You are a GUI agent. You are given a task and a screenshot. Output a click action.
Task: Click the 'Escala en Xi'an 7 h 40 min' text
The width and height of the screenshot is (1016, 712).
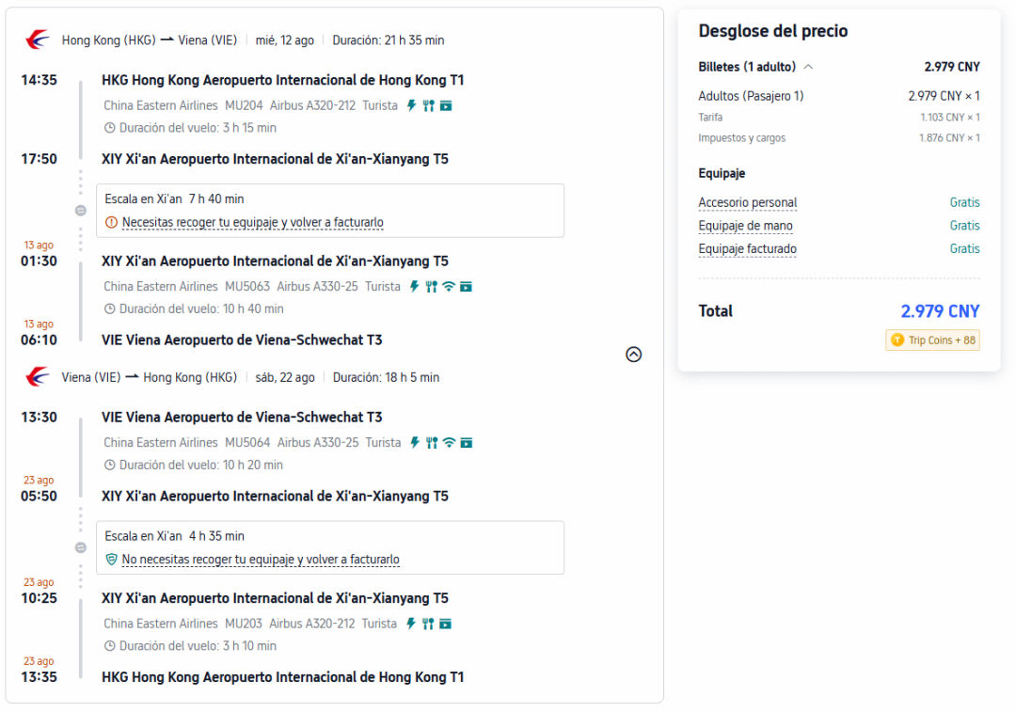pyautogui.click(x=174, y=198)
